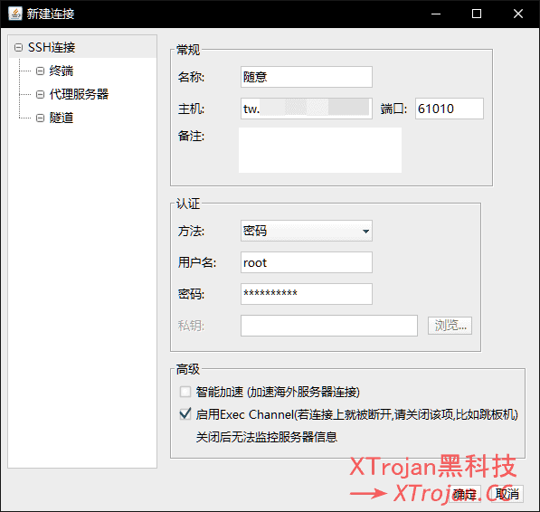Viewport: 540px width, 512px height.
Task: Enable the 智能加速 checkbox
Action: coord(185,392)
